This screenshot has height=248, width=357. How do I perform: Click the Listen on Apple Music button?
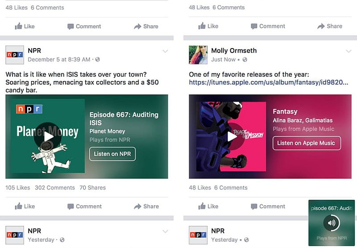click(307, 143)
